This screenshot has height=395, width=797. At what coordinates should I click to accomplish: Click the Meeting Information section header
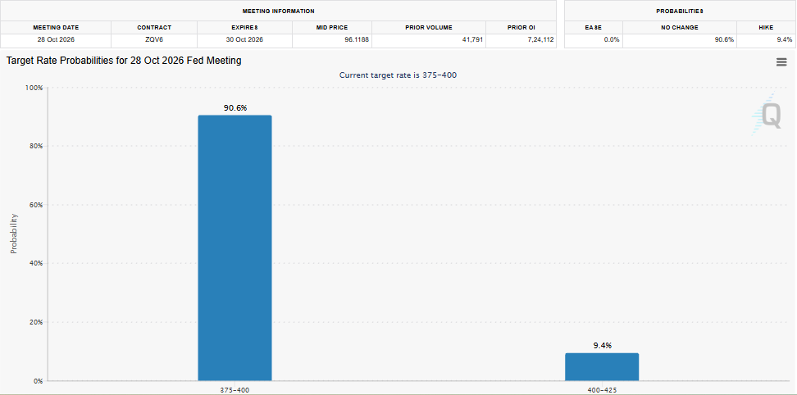point(279,11)
